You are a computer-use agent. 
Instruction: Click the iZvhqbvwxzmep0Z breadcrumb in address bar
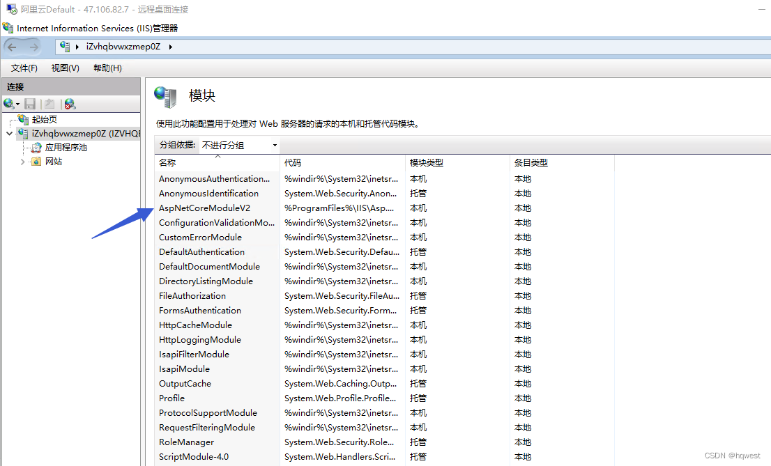point(123,47)
